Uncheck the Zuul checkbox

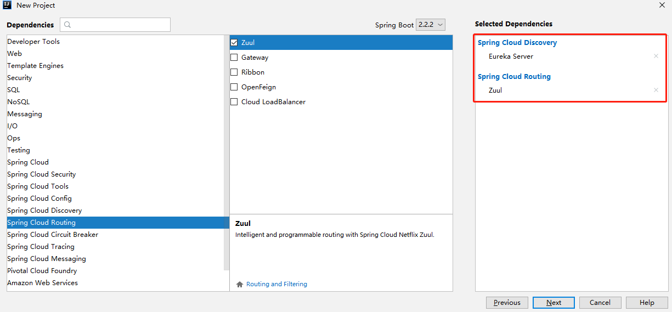pos(234,43)
